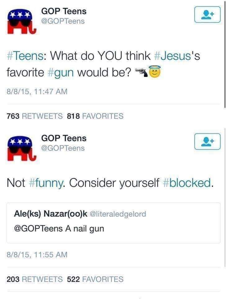View the 818 favorites list
Image resolution: width=226 pixels, height=299 pixels.
pos(95,116)
